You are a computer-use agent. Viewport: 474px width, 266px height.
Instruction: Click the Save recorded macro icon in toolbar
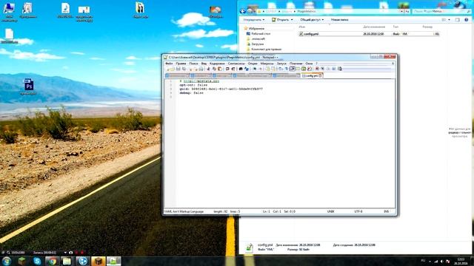340,69
